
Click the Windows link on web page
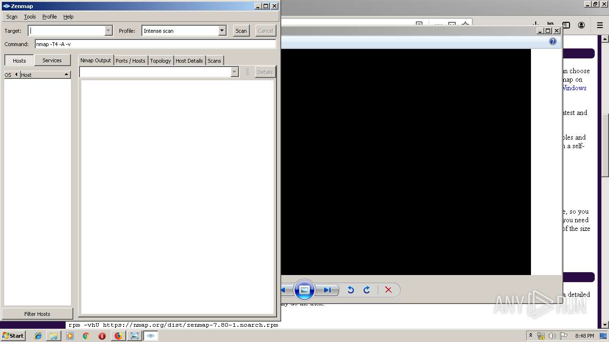click(575, 88)
